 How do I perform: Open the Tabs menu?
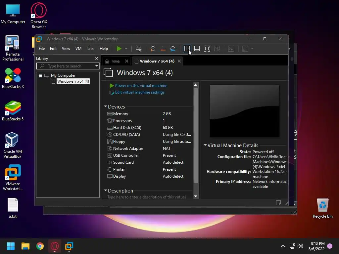point(90,49)
